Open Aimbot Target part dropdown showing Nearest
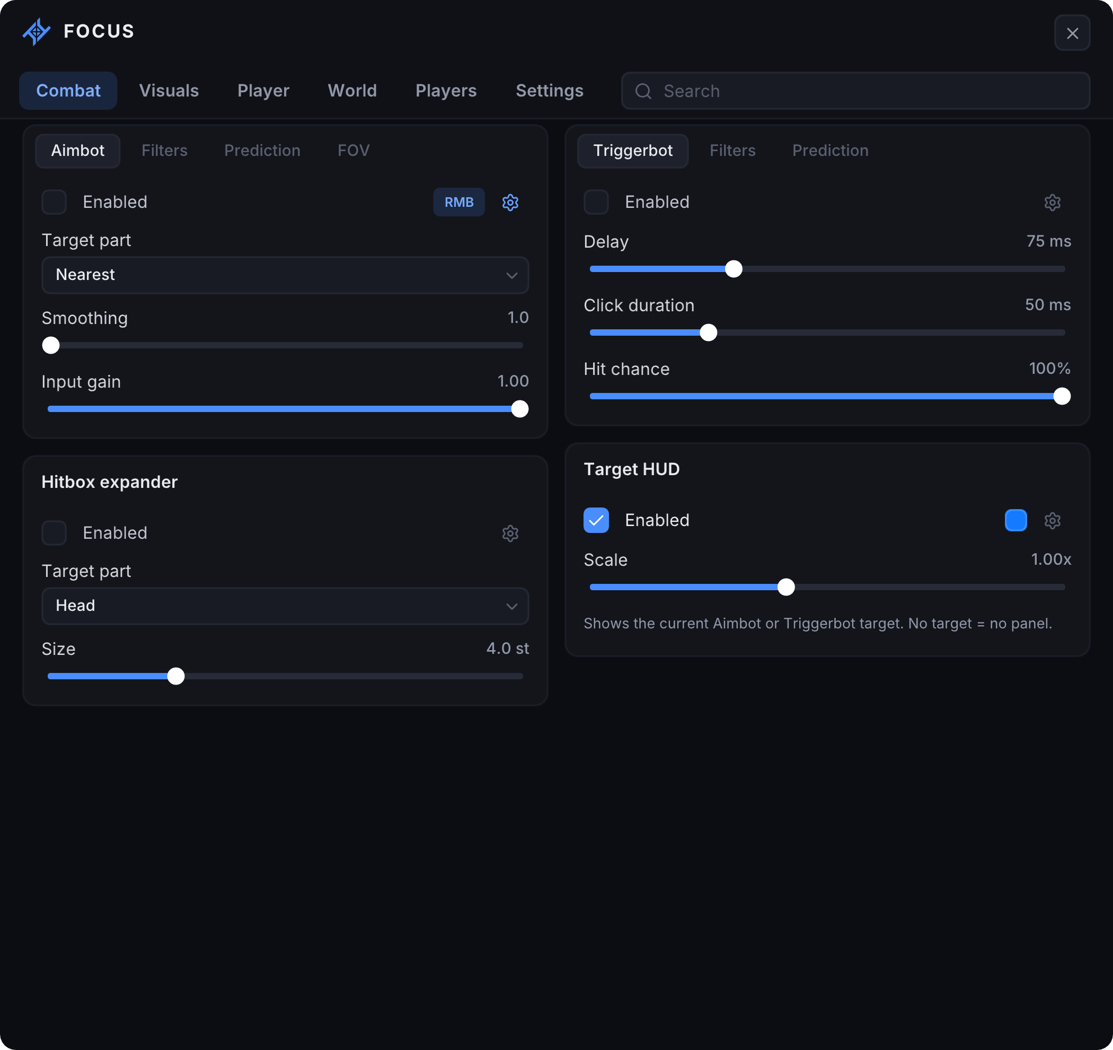 pyautogui.click(x=286, y=275)
